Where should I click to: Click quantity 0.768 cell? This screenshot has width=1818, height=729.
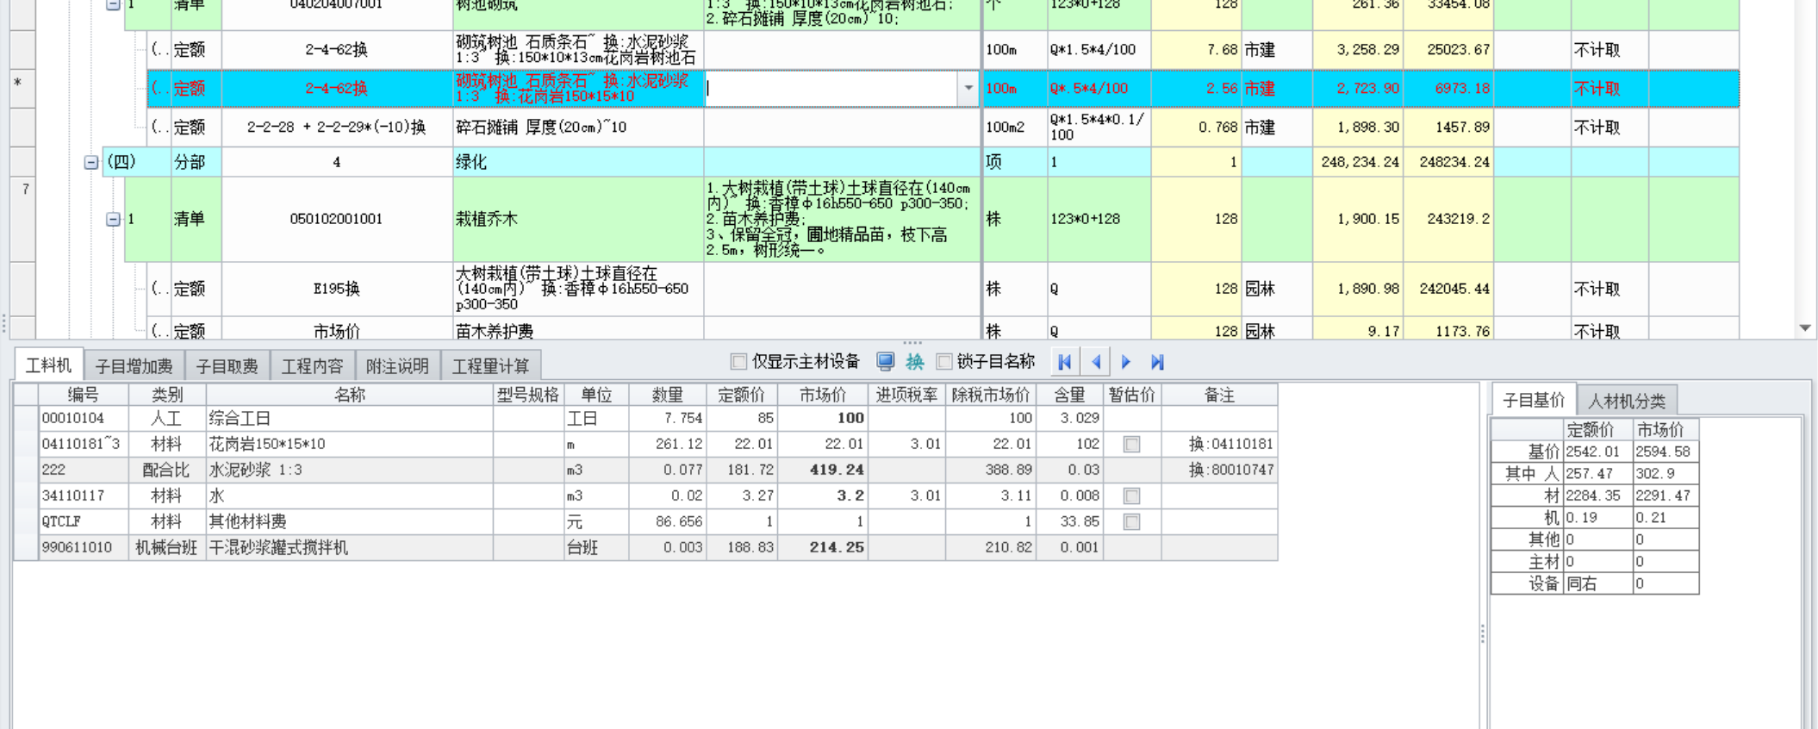[x=1196, y=128]
